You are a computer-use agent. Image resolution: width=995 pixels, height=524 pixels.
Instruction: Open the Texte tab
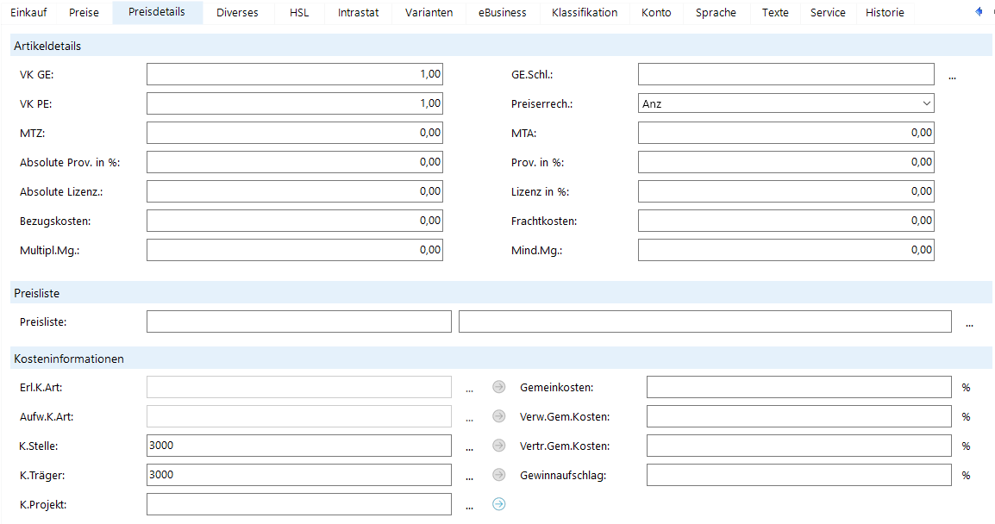tap(775, 13)
